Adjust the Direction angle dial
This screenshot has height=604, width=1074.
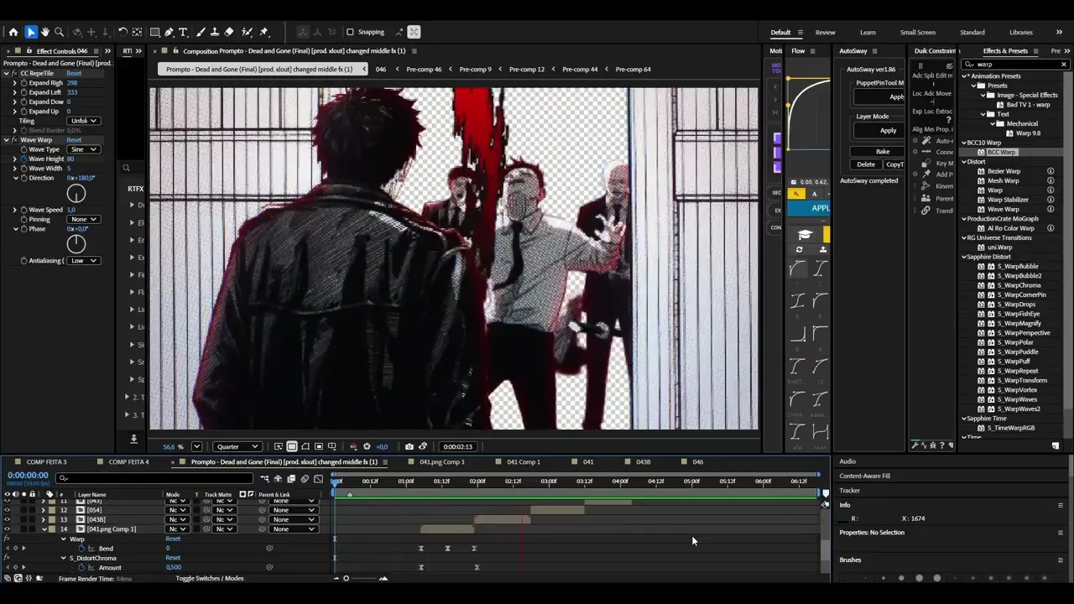(x=76, y=194)
